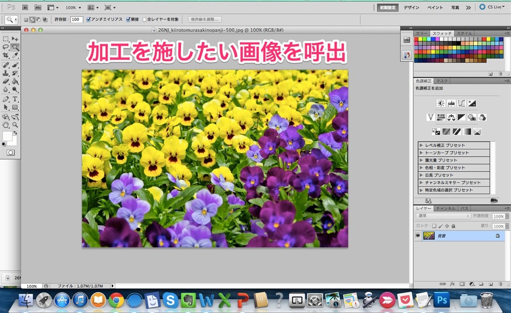Click the 境界線を調整 button
The image size is (511, 313).
click(205, 19)
